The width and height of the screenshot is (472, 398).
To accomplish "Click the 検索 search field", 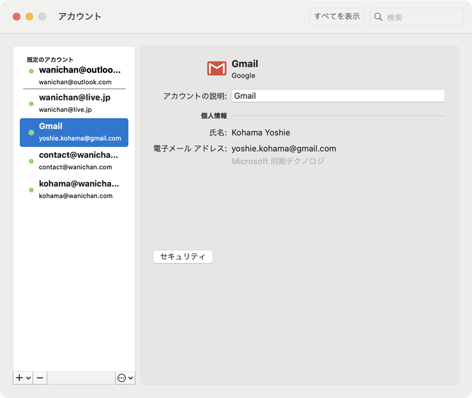I will click(x=417, y=17).
